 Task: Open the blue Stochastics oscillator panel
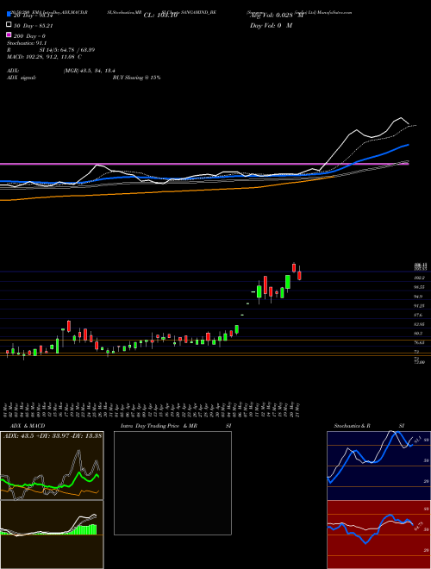[x=378, y=466]
